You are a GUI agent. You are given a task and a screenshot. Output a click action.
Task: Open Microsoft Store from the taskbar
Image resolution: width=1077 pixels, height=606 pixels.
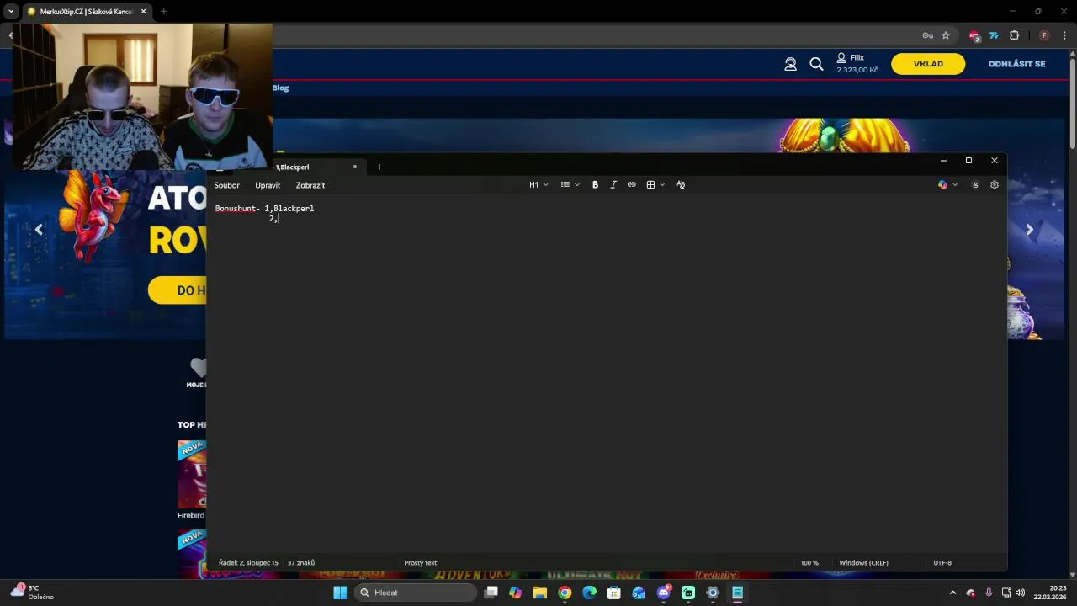click(x=614, y=593)
